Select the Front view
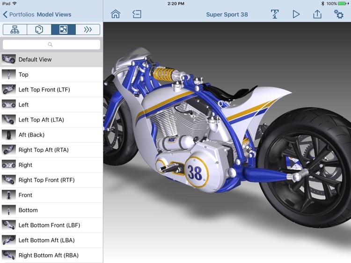 click(51, 195)
